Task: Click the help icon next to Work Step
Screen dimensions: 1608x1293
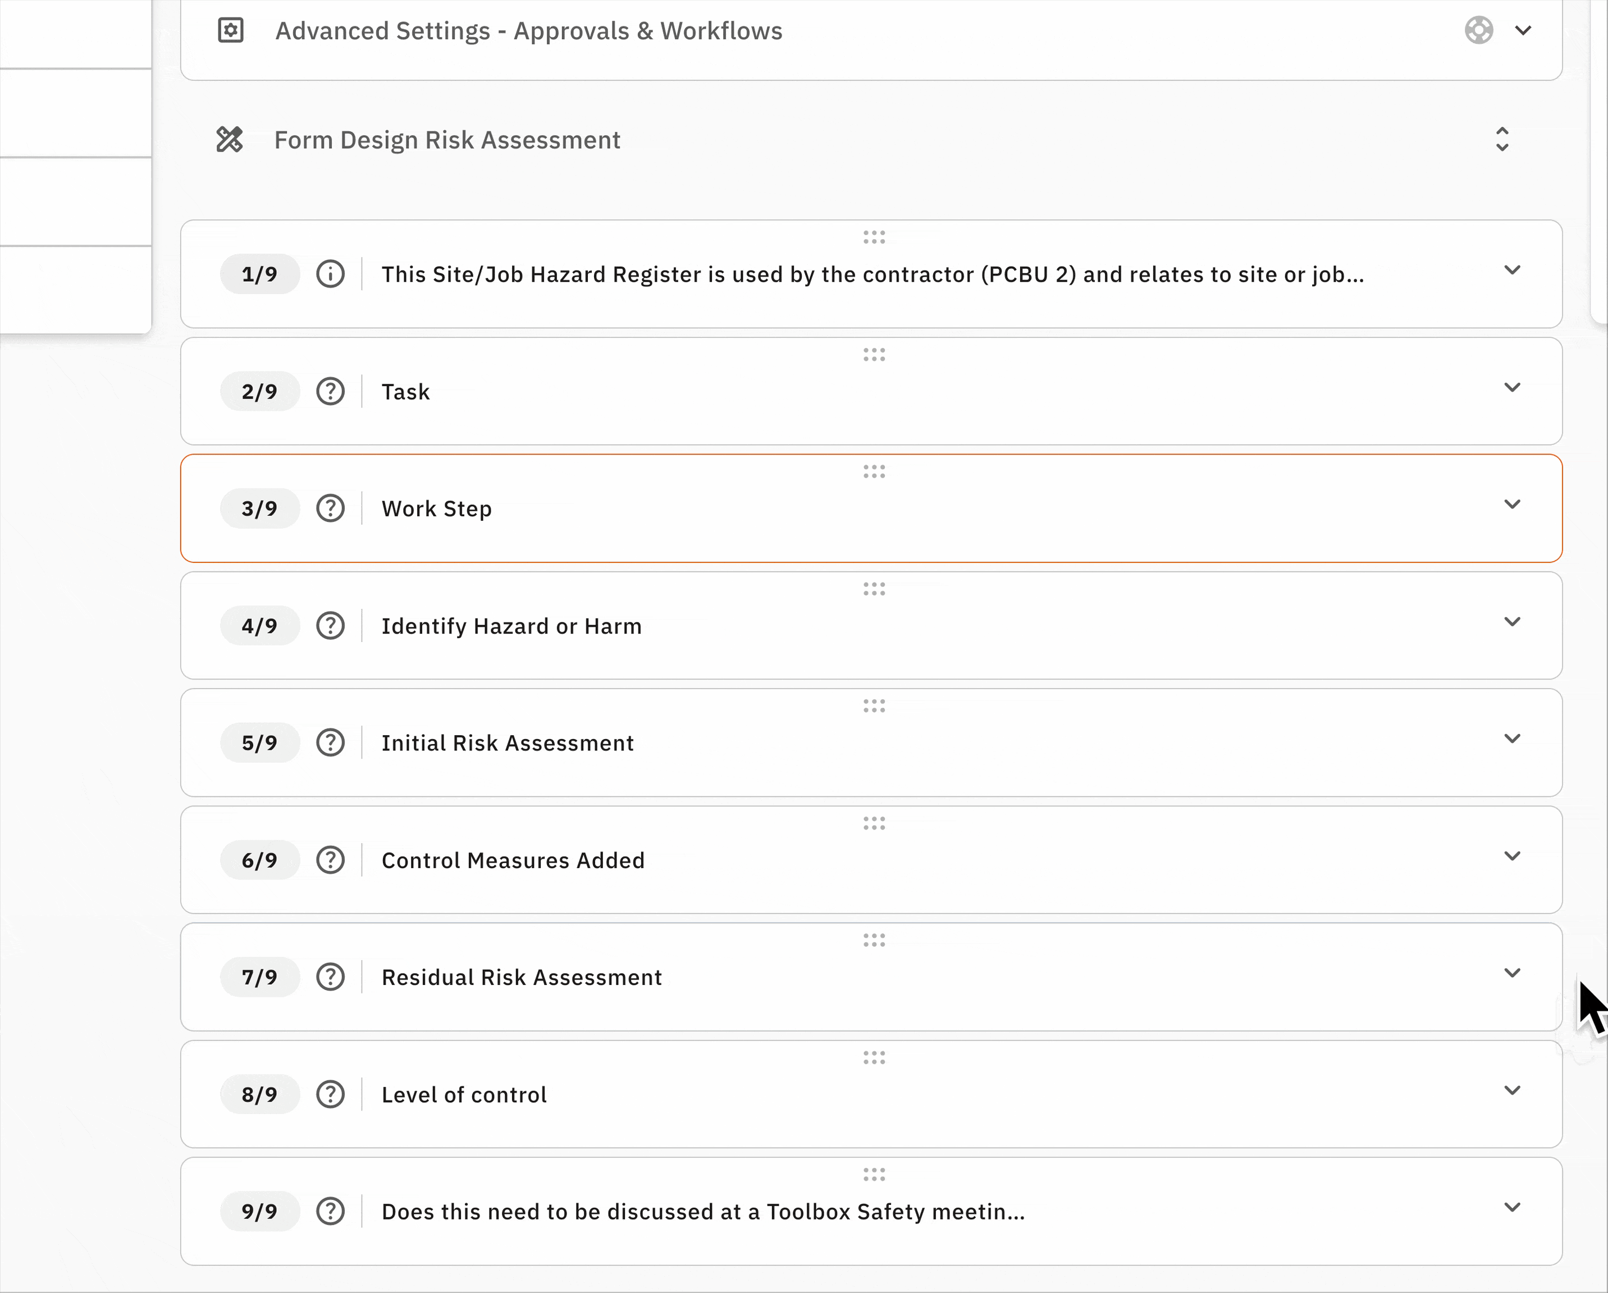Action: (x=330, y=508)
